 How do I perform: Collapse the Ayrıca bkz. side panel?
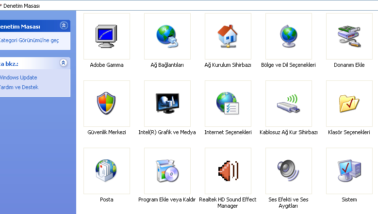tap(64, 63)
